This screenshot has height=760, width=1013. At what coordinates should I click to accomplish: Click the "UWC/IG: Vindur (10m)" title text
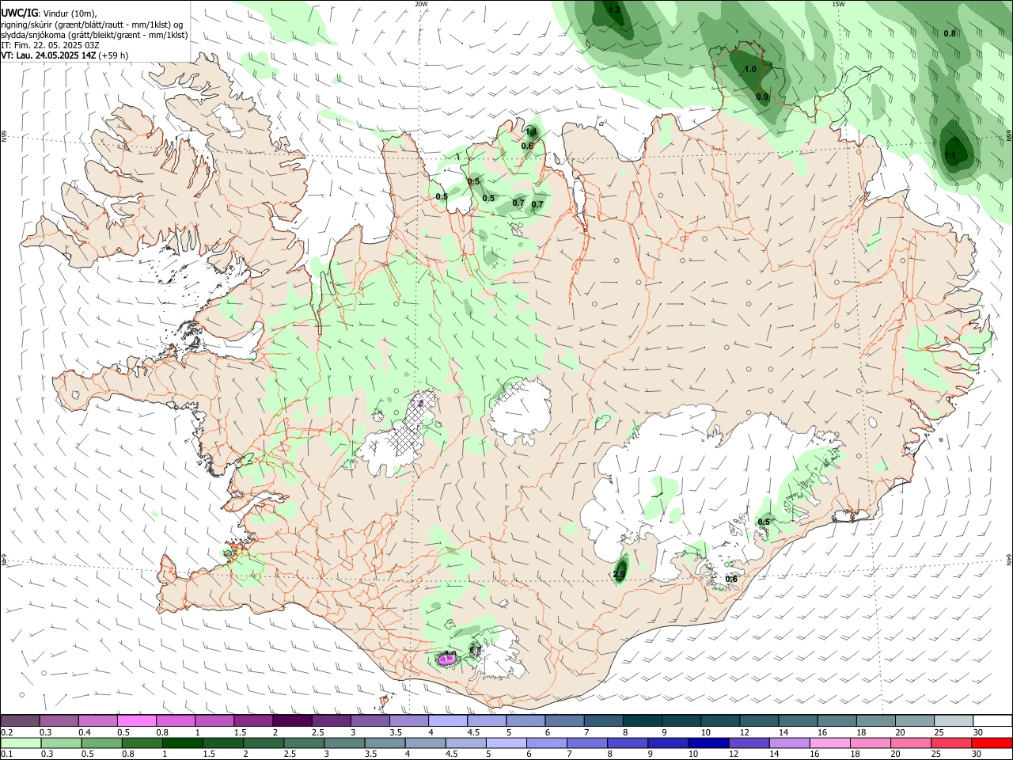(49, 13)
